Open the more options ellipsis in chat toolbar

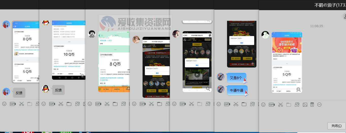point(319,105)
